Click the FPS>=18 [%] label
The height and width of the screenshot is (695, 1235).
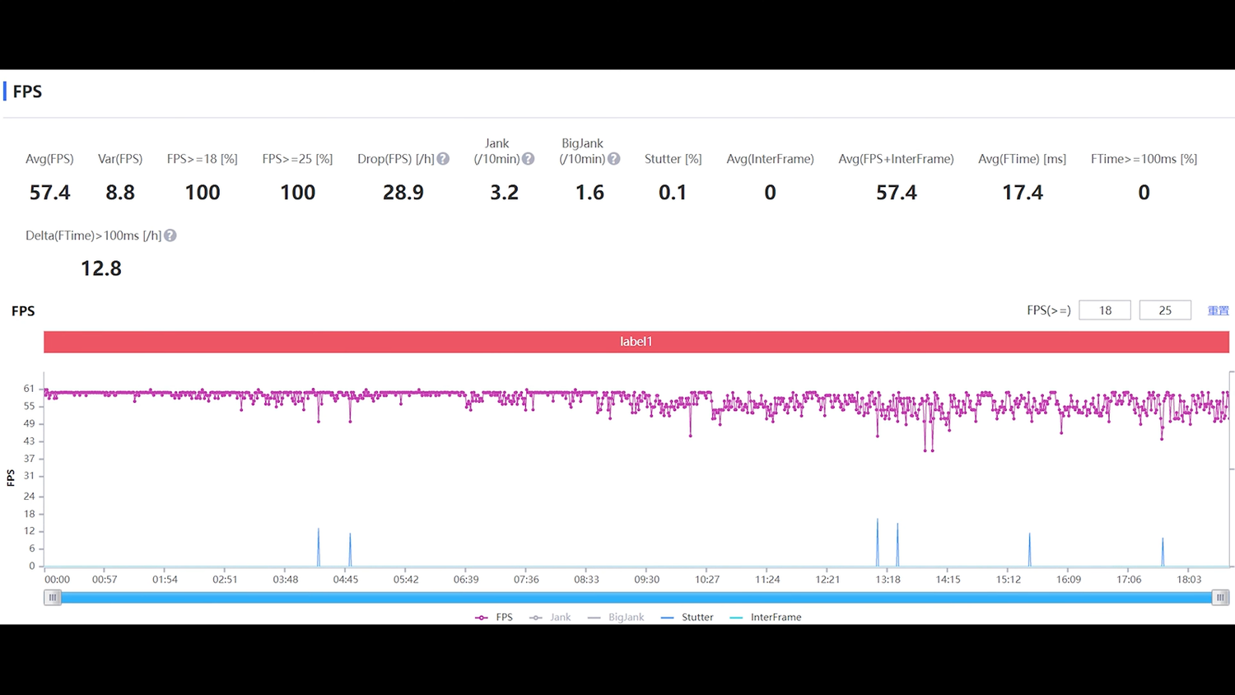[x=202, y=159]
